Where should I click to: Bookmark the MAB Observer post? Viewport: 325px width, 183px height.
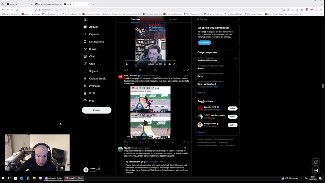[184, 142]
